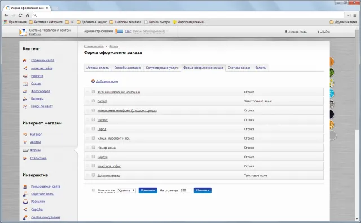
Task: Check the box for ФИО или название компании
Action: pyautogui.click(x=93, y=92)
